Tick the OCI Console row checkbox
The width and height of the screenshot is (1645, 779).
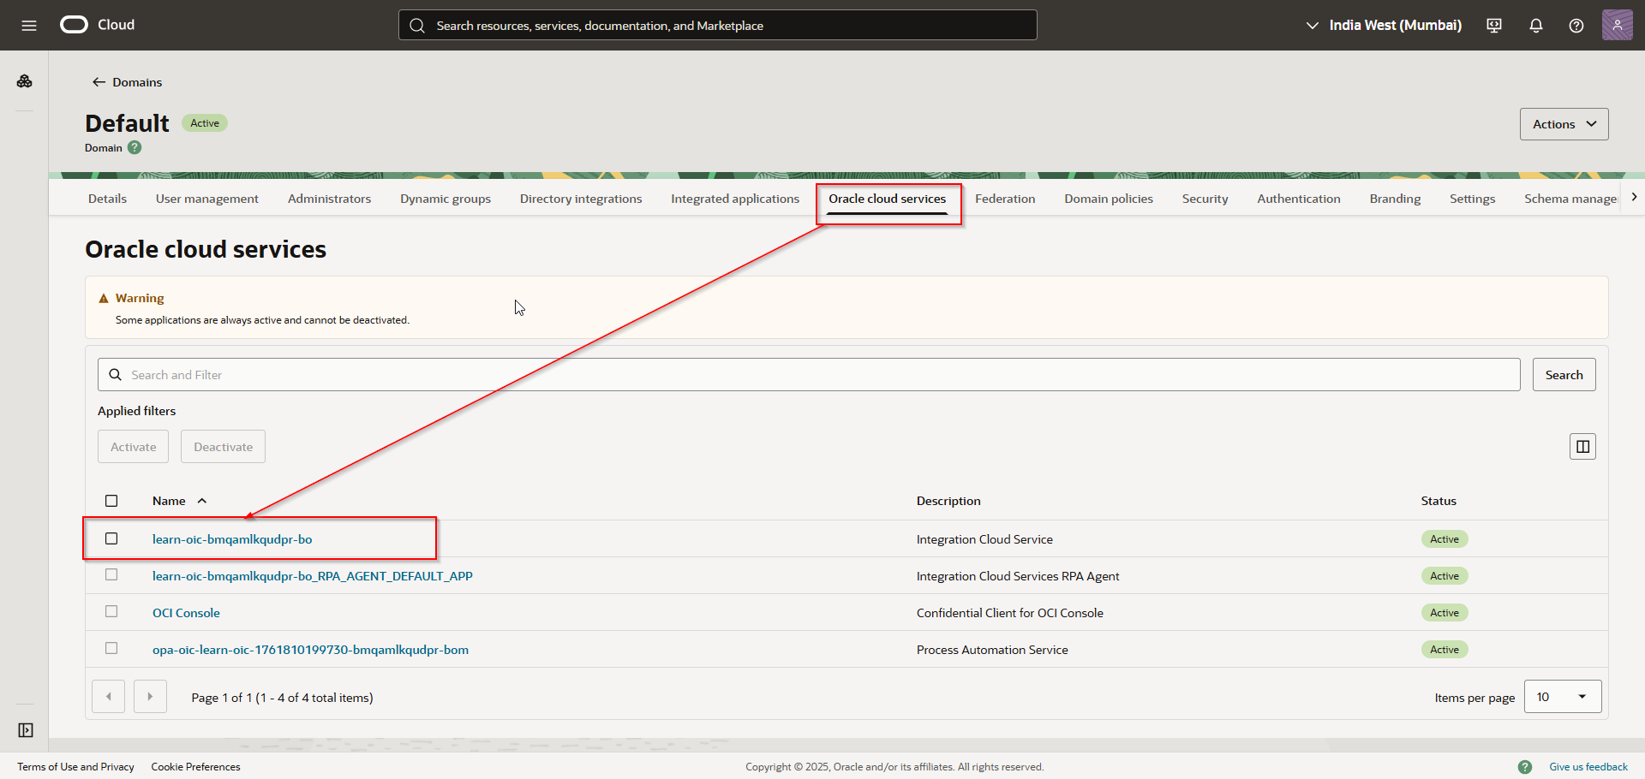(x=111, y=612)
